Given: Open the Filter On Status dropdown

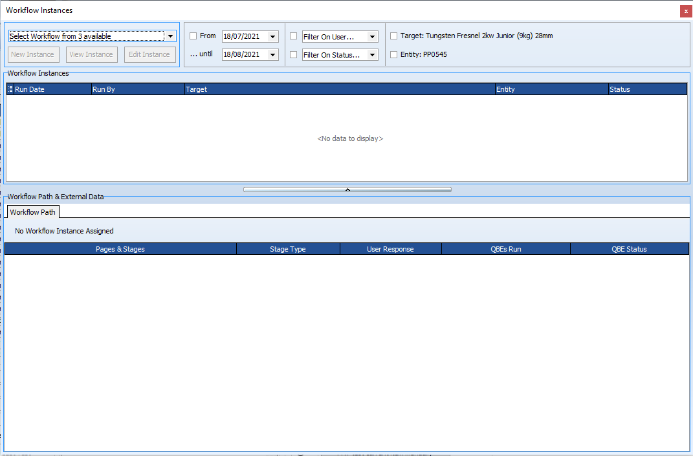Looking at the screenshot, I should pyautogui.click(x=371, y=54).
